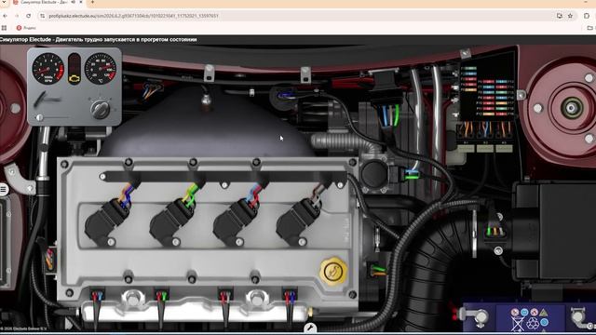Click the throttle body housing

pos(374,174)
